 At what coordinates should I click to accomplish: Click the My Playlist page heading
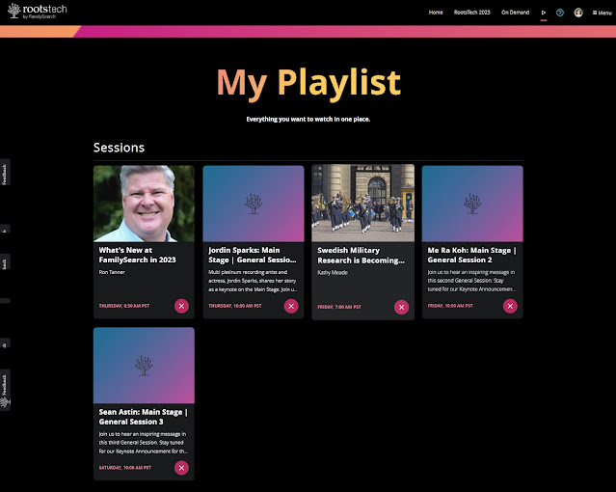pos(308,83)
